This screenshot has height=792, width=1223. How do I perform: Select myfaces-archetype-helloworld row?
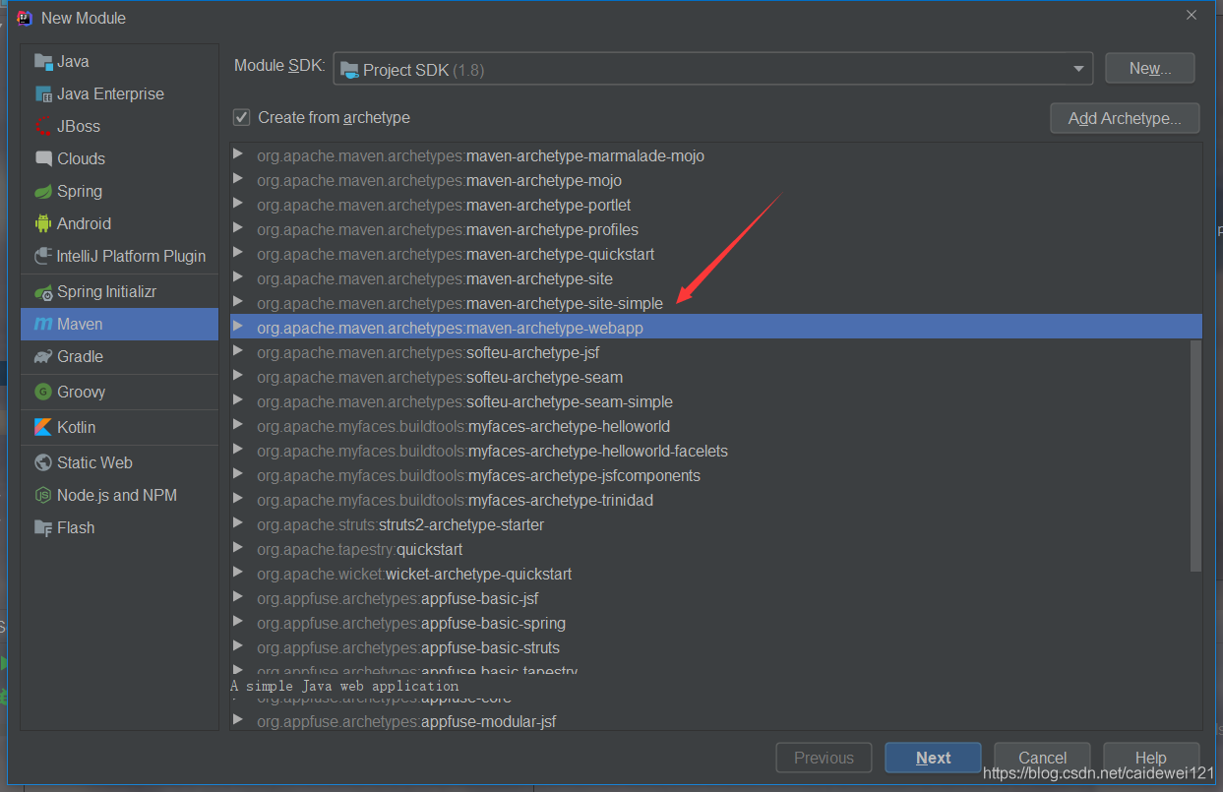click(x=716, y=426)
